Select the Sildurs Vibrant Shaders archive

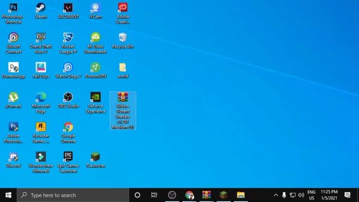pyautogui.click(x=123, y=111)
